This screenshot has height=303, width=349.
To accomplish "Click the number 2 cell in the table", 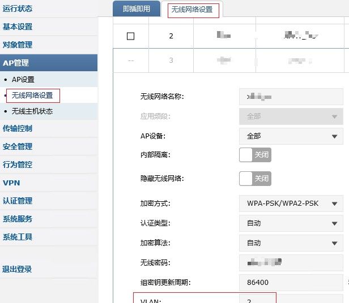I will click(x=171, y=36).
